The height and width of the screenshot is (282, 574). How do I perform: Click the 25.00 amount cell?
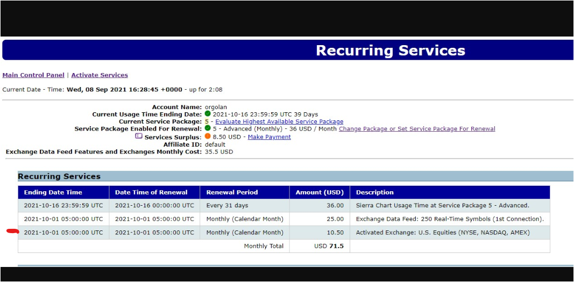click(320, 219)
